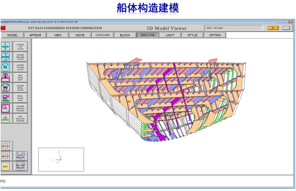Screen dimensions: 296x191
Task: Click the SEARCH starburst icon
Action: [5, 146]
